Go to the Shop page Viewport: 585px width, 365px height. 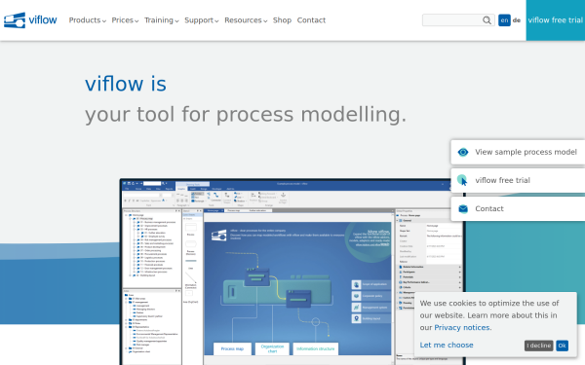[282, 20]
